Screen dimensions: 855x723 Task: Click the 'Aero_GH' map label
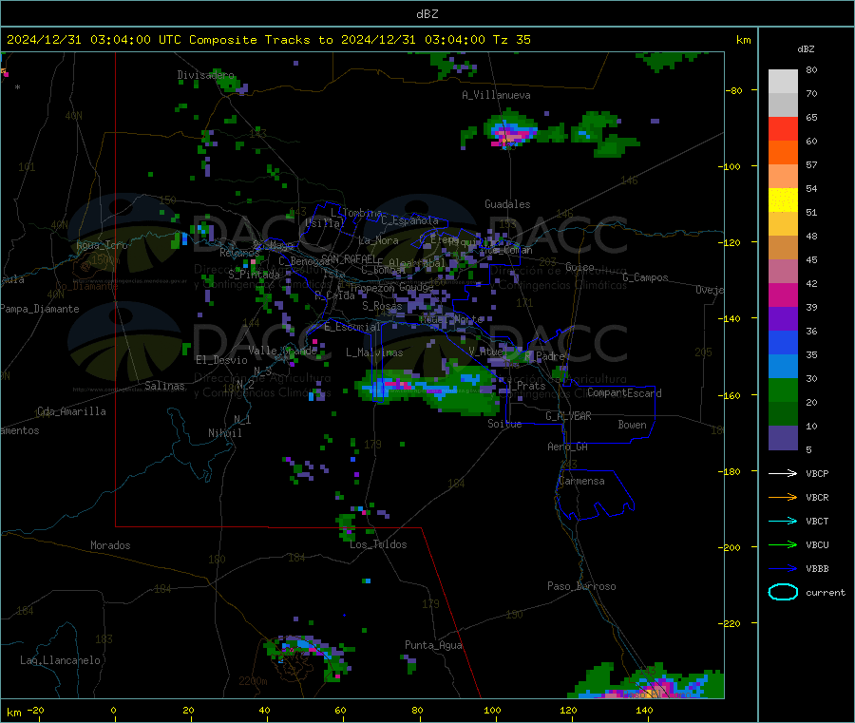567,447
